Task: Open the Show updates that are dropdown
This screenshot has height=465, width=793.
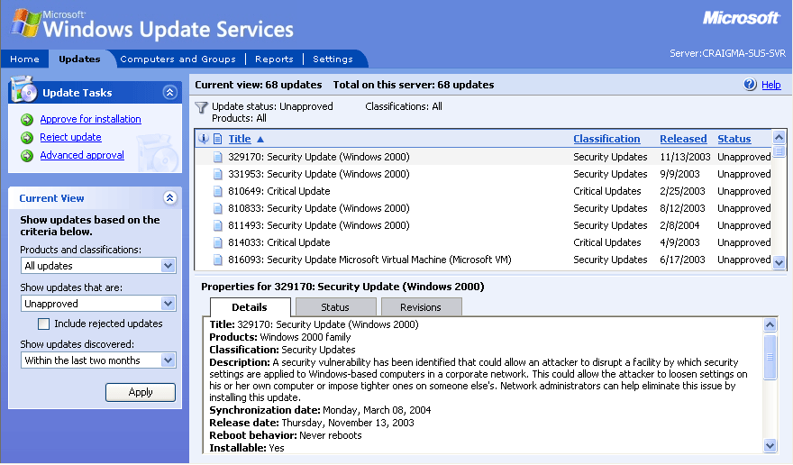Action: coord(168,304)
